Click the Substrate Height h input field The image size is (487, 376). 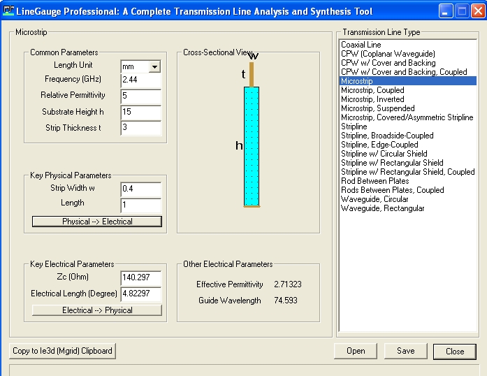pyautogui.click(x=140, y=113)
